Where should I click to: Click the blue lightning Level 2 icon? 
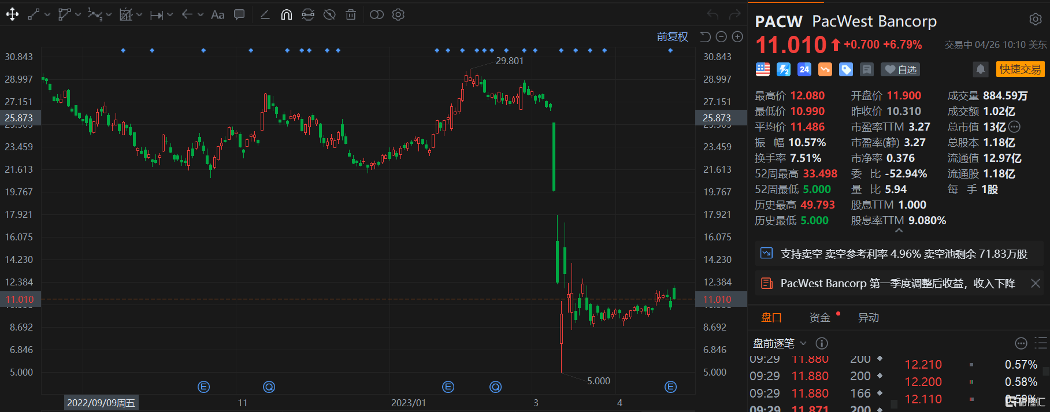pos(784,69)
